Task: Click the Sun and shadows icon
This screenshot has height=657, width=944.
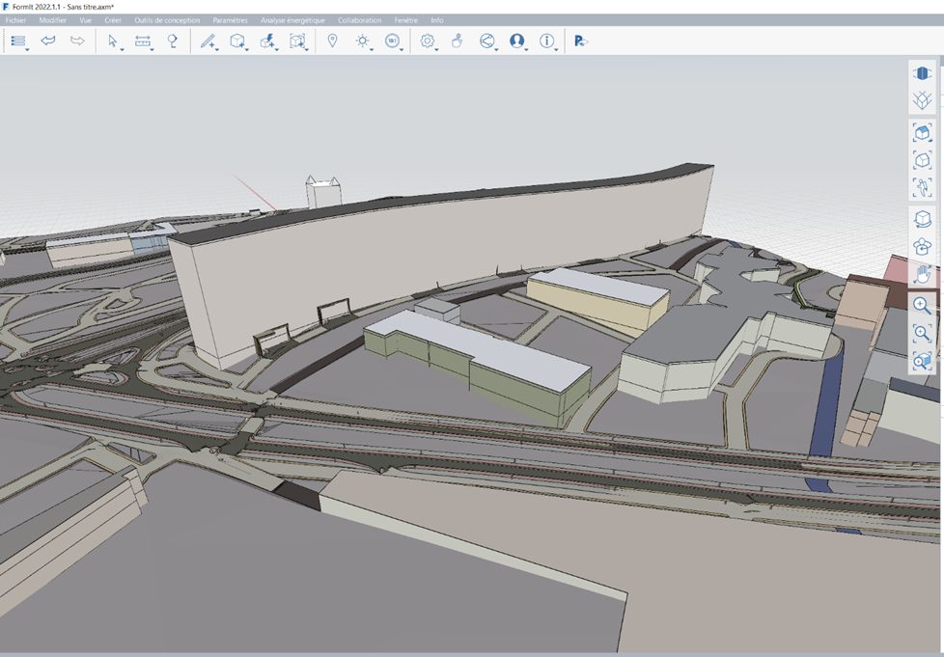Action: (362, 41)
